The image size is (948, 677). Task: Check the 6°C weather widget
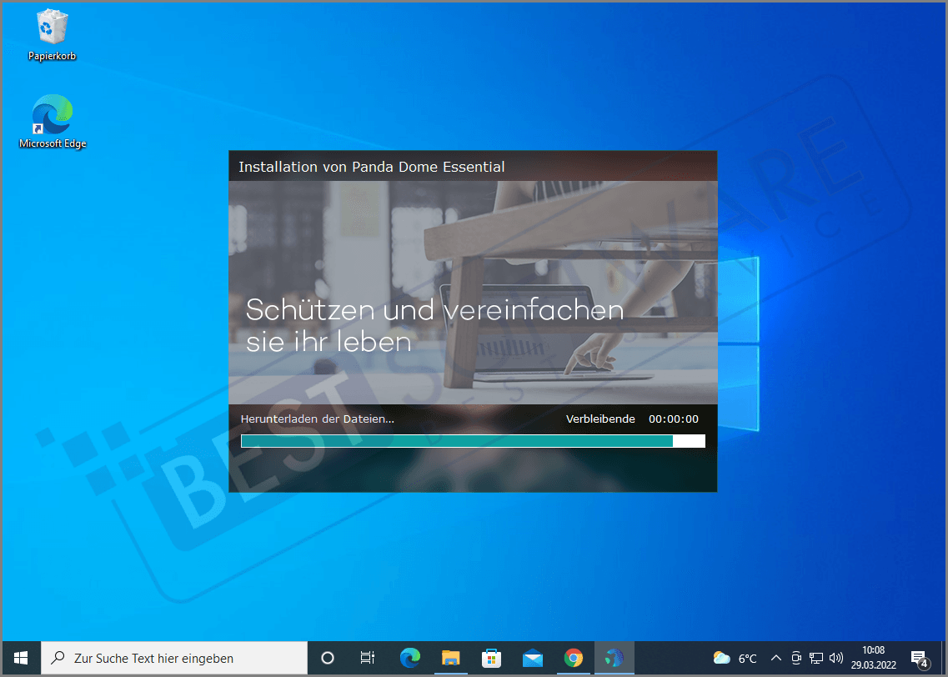point(733,659)
